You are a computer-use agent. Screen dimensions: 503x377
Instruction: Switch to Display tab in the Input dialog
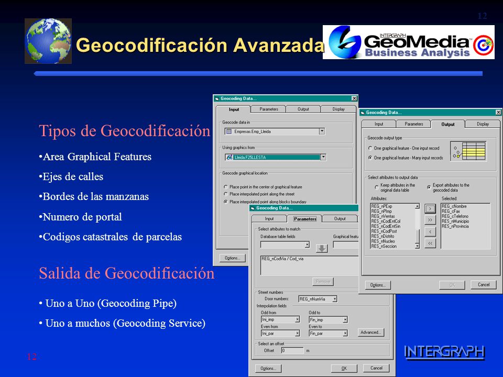point(338,109)
